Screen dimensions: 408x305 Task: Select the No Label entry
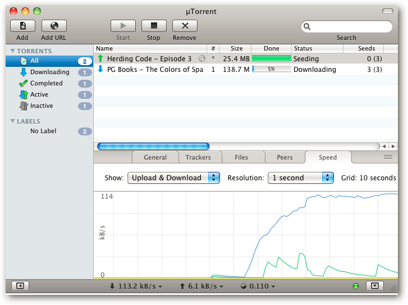[x=49, y=131]
